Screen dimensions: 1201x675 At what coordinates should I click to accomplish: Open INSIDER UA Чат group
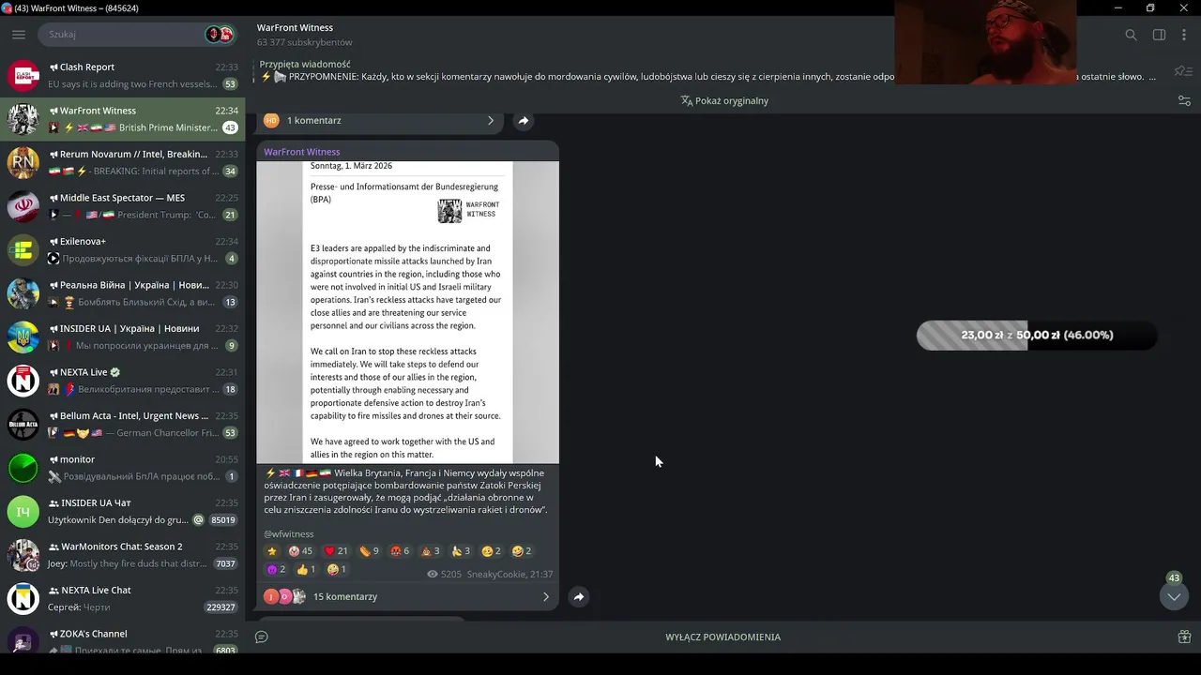point(122,511)
